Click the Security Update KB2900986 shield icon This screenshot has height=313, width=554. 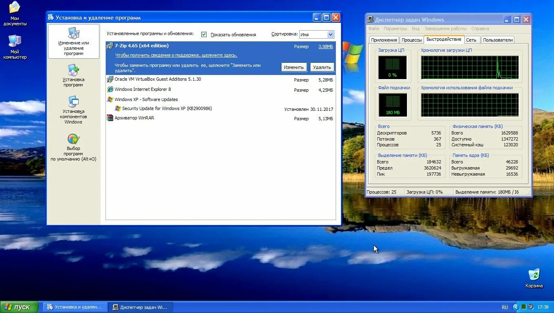point(118,108)
